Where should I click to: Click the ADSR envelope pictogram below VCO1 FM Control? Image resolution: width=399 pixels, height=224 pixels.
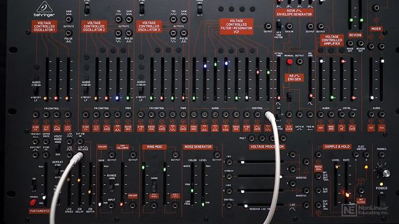click(57, 128)
